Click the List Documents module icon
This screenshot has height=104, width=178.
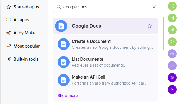point(64,62)
